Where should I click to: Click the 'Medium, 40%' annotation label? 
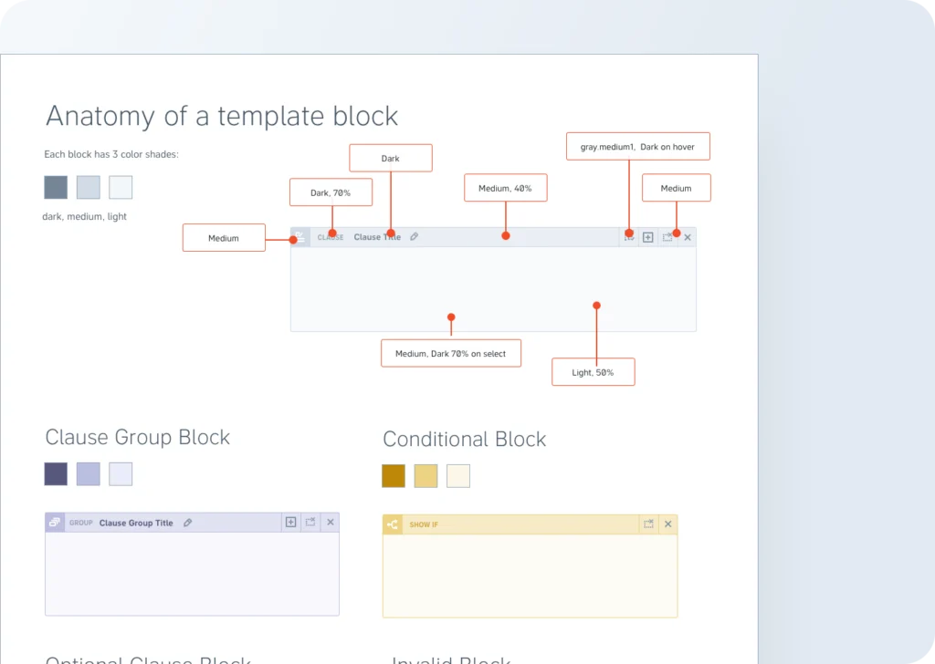506,188
